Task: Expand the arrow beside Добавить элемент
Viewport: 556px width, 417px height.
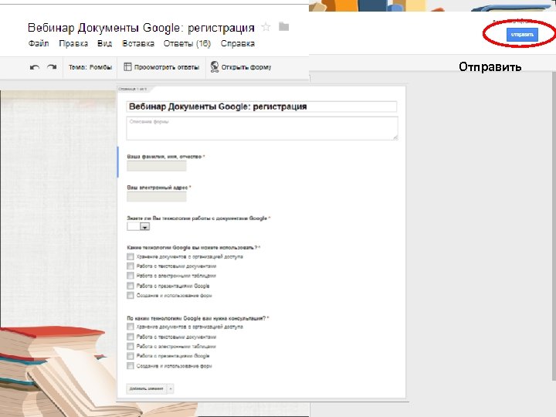Action: [x=170, y=388]
